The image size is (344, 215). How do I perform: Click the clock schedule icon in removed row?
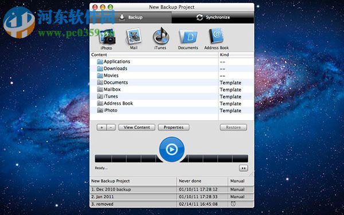[233, 204]
